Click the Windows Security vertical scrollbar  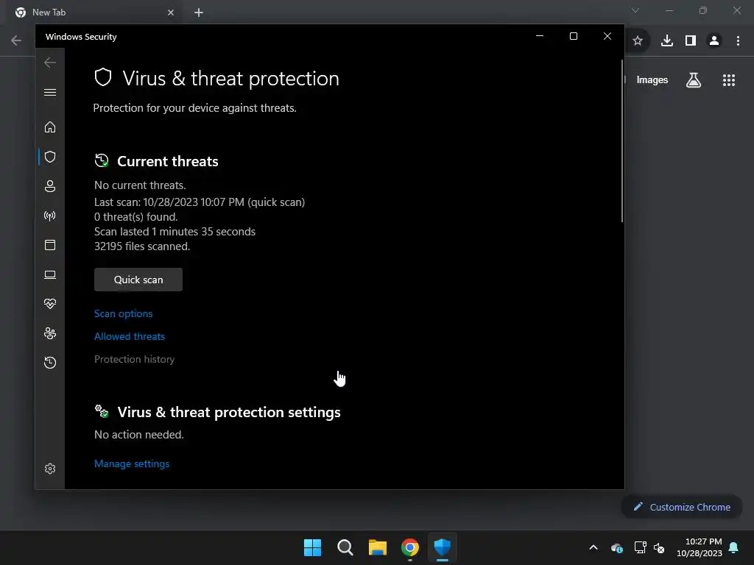621,141
